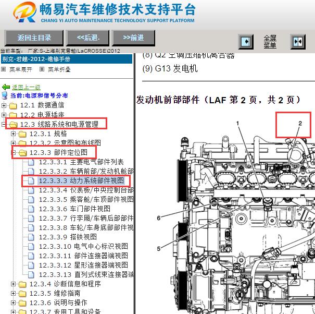
Task: Open 12.3.3.1 主要电气部件列表 page
Action: click(x=81, y=162)
